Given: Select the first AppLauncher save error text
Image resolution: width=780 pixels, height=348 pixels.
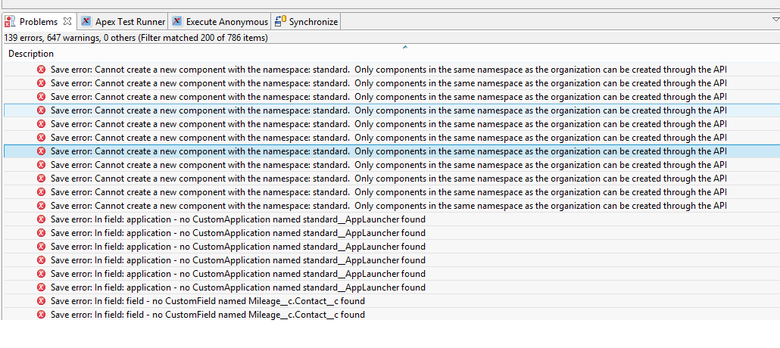Looking at the screenshot, I should [238, 219].
